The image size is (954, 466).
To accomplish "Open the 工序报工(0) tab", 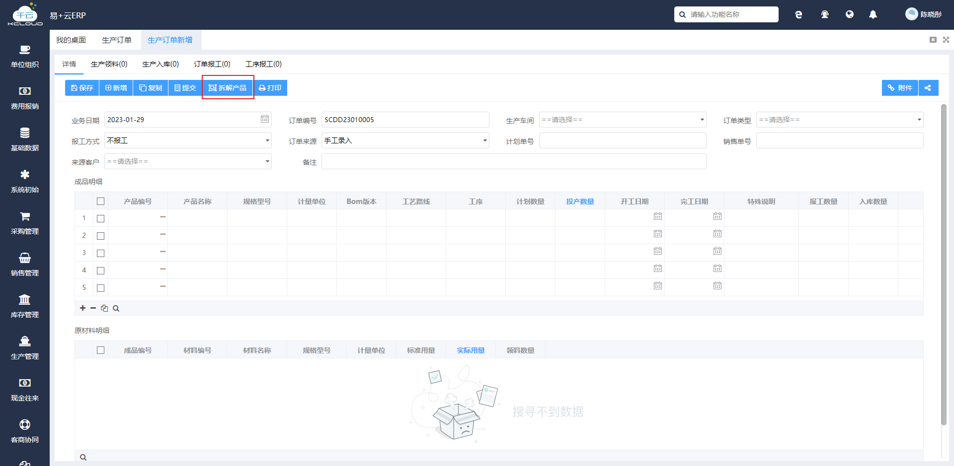I will point(263,64).
